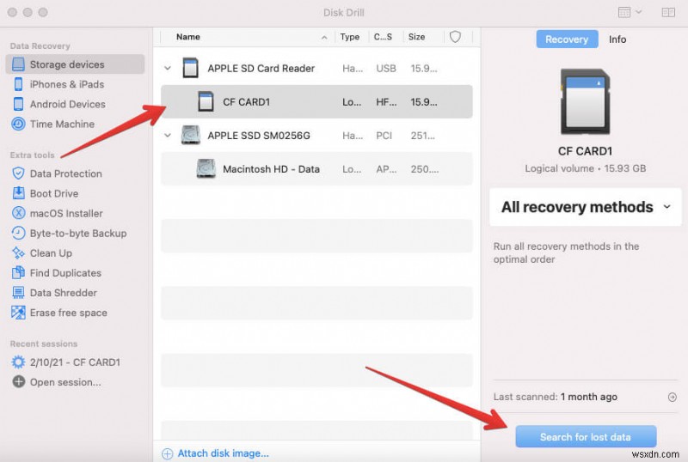Click Open session... link
The height and width of the screenshot is (462, 688).
pyautogui.click(x=65, y=382)
